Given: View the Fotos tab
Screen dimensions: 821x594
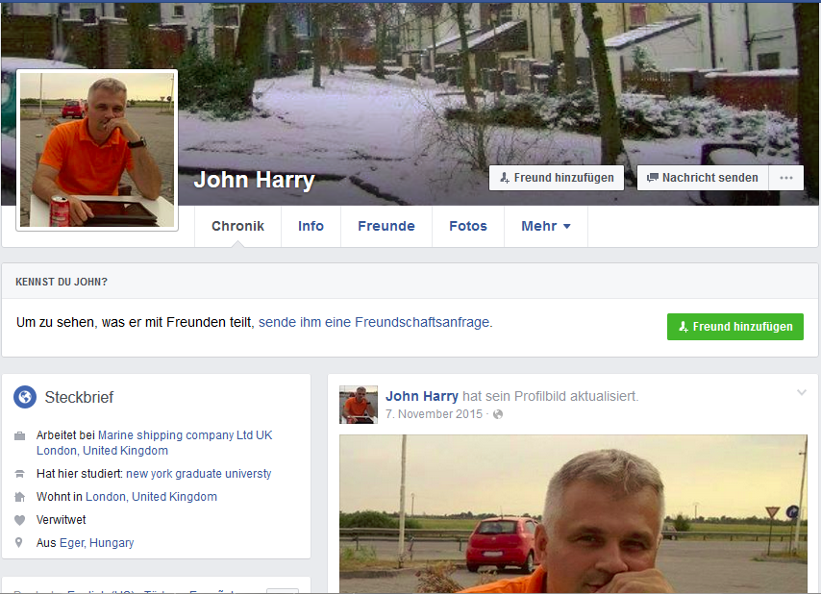Looking at the screenshot, I should point(468,226).
